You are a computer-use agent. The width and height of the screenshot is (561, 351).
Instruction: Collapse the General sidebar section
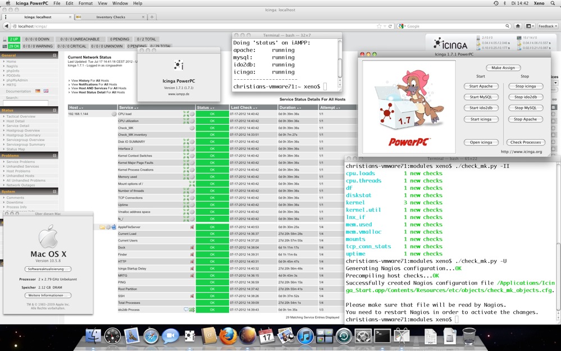pyautogui.click(x=54, y=56)
